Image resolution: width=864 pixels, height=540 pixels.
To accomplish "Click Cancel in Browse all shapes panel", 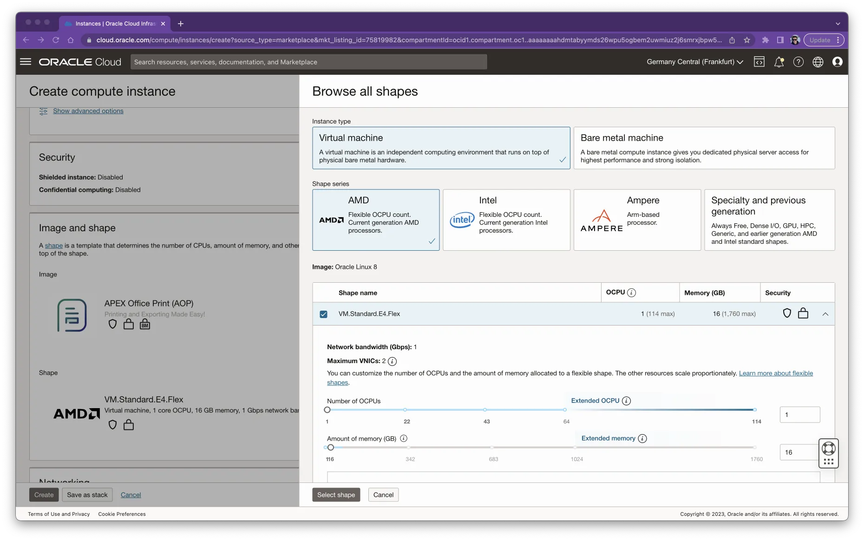I will pyautogui.click(x=383, y=495).
